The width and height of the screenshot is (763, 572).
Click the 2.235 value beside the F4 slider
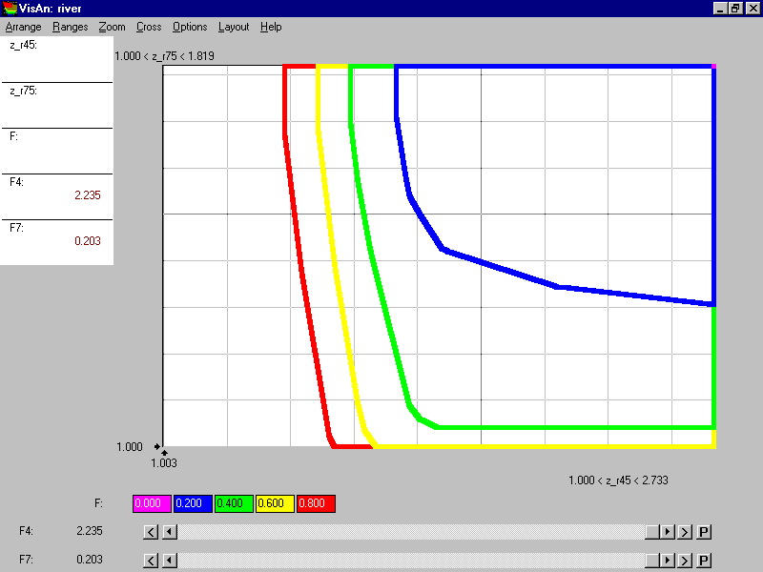(90, 531)
